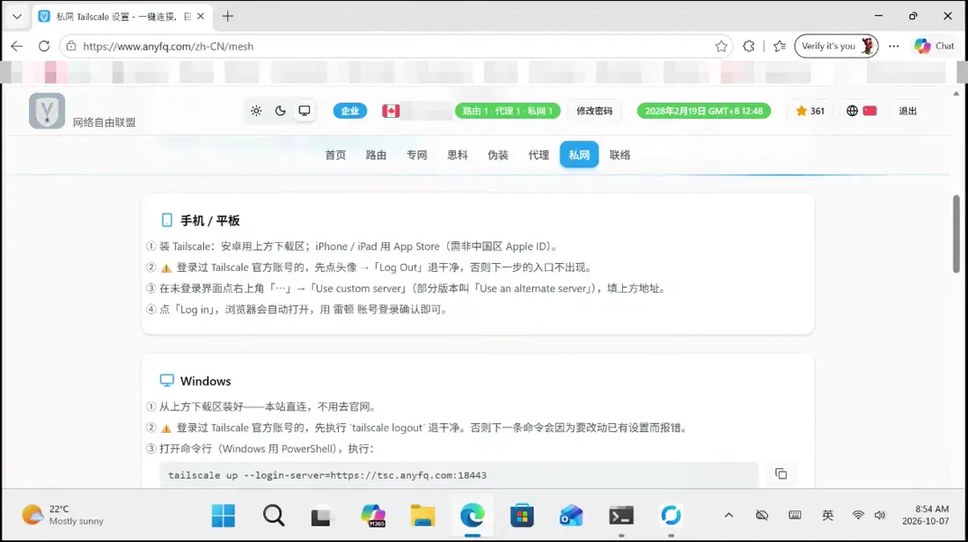Click Verify it's you profile button

click(x=837, y=47)
